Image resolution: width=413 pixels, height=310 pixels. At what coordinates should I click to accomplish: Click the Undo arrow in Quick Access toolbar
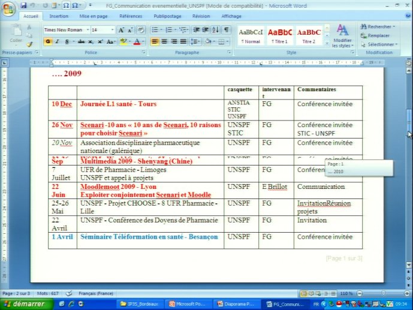(x=33, y=5)
